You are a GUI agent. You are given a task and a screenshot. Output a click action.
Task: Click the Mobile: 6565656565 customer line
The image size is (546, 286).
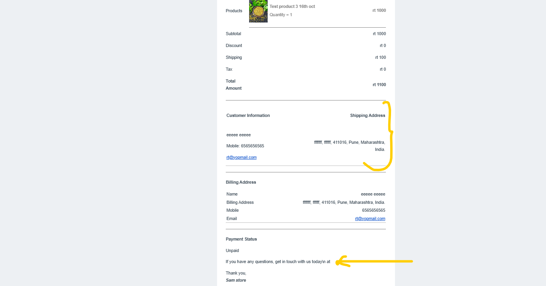pyautogui.click(x=245, y=146)
